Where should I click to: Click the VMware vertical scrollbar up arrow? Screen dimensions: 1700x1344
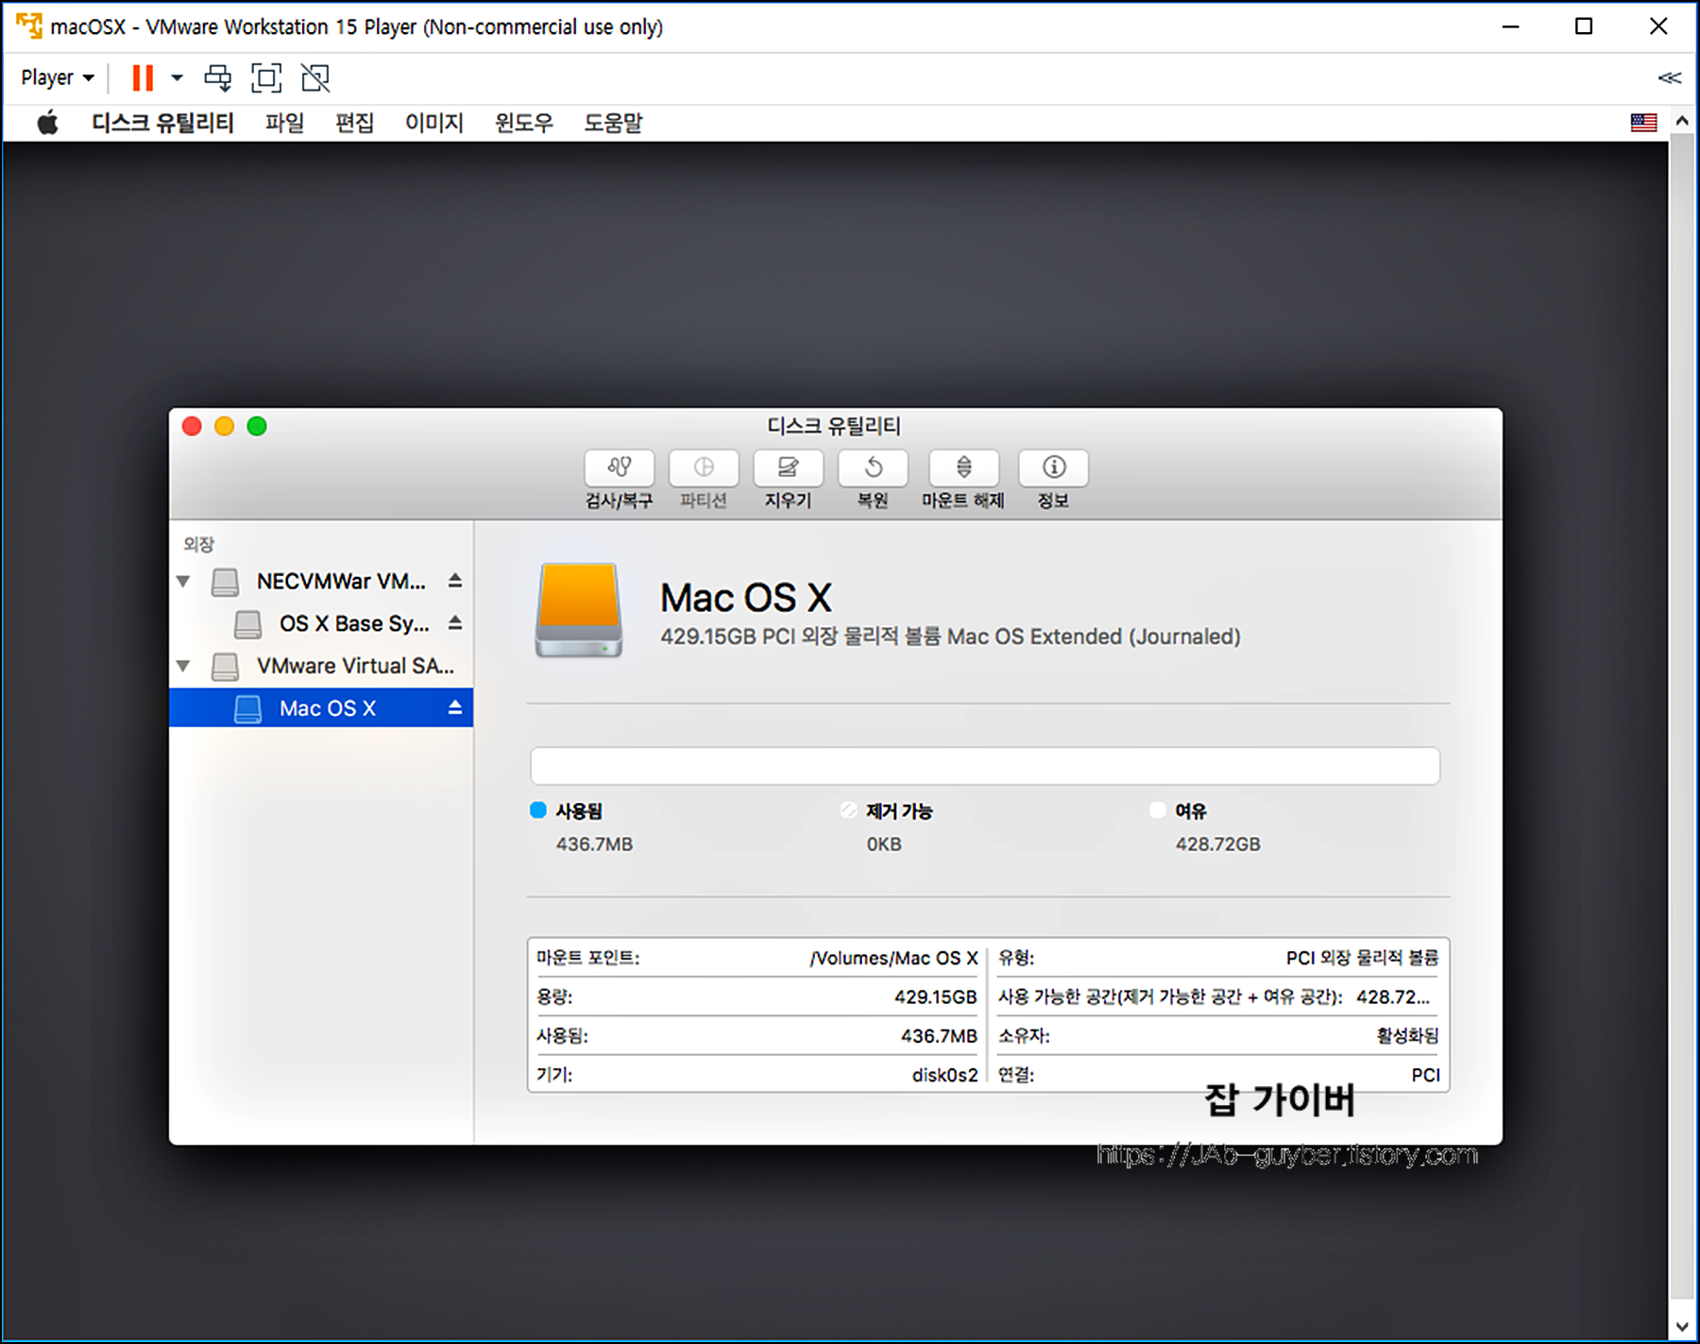click(x=1682, y=121)
